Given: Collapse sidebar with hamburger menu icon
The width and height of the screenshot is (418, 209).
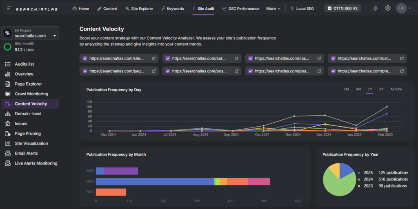Looking at the screenshot, I should (x=9, y=9).
